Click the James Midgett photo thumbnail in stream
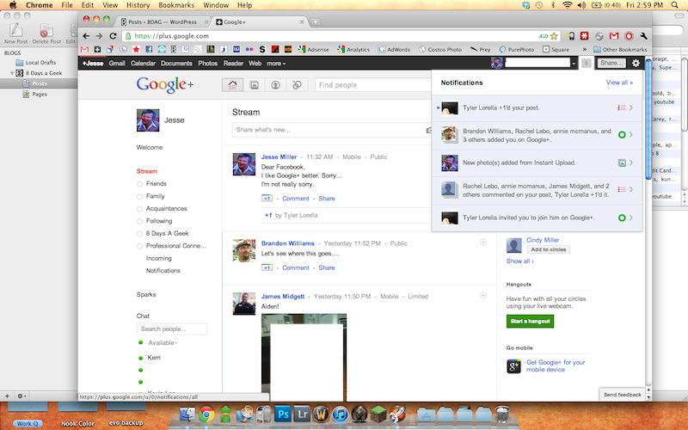The image size is (688, 430). pos(304,357)
